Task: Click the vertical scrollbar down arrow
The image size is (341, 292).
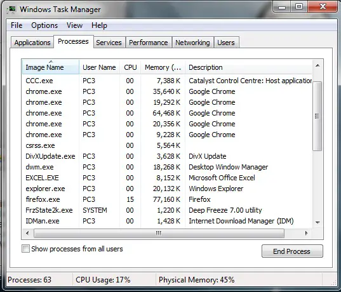Action: (318, 222)
